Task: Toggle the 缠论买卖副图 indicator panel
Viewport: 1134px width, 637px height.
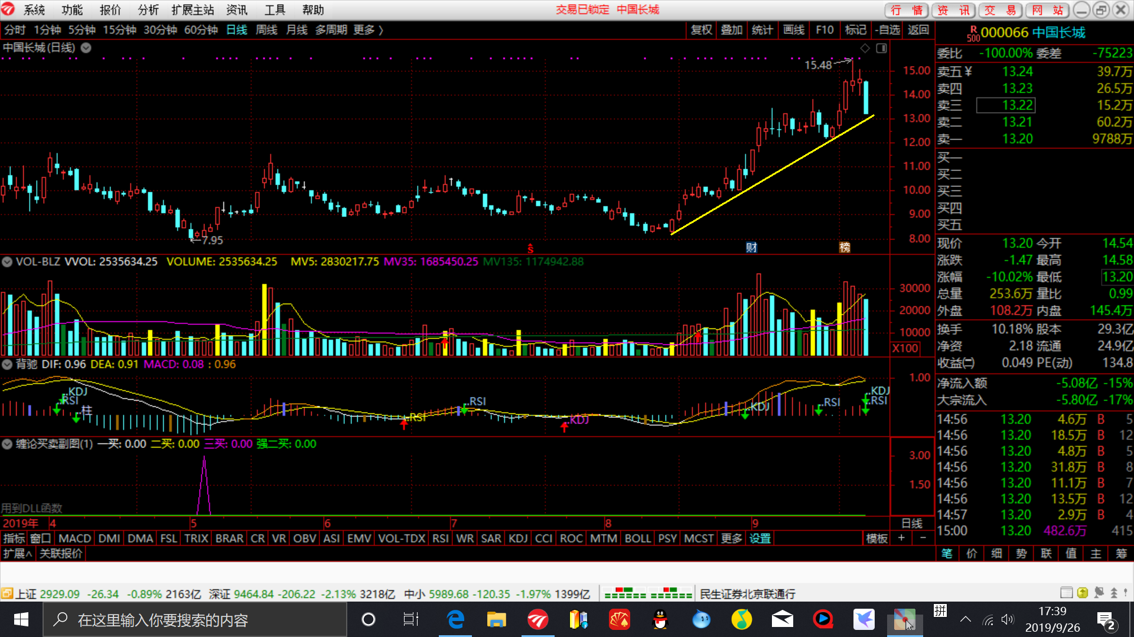Action: point(7,444)
